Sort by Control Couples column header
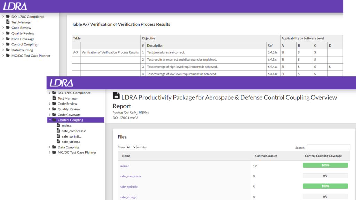The width and height of the screenshot is (356, 200). (x=266, y=156)
